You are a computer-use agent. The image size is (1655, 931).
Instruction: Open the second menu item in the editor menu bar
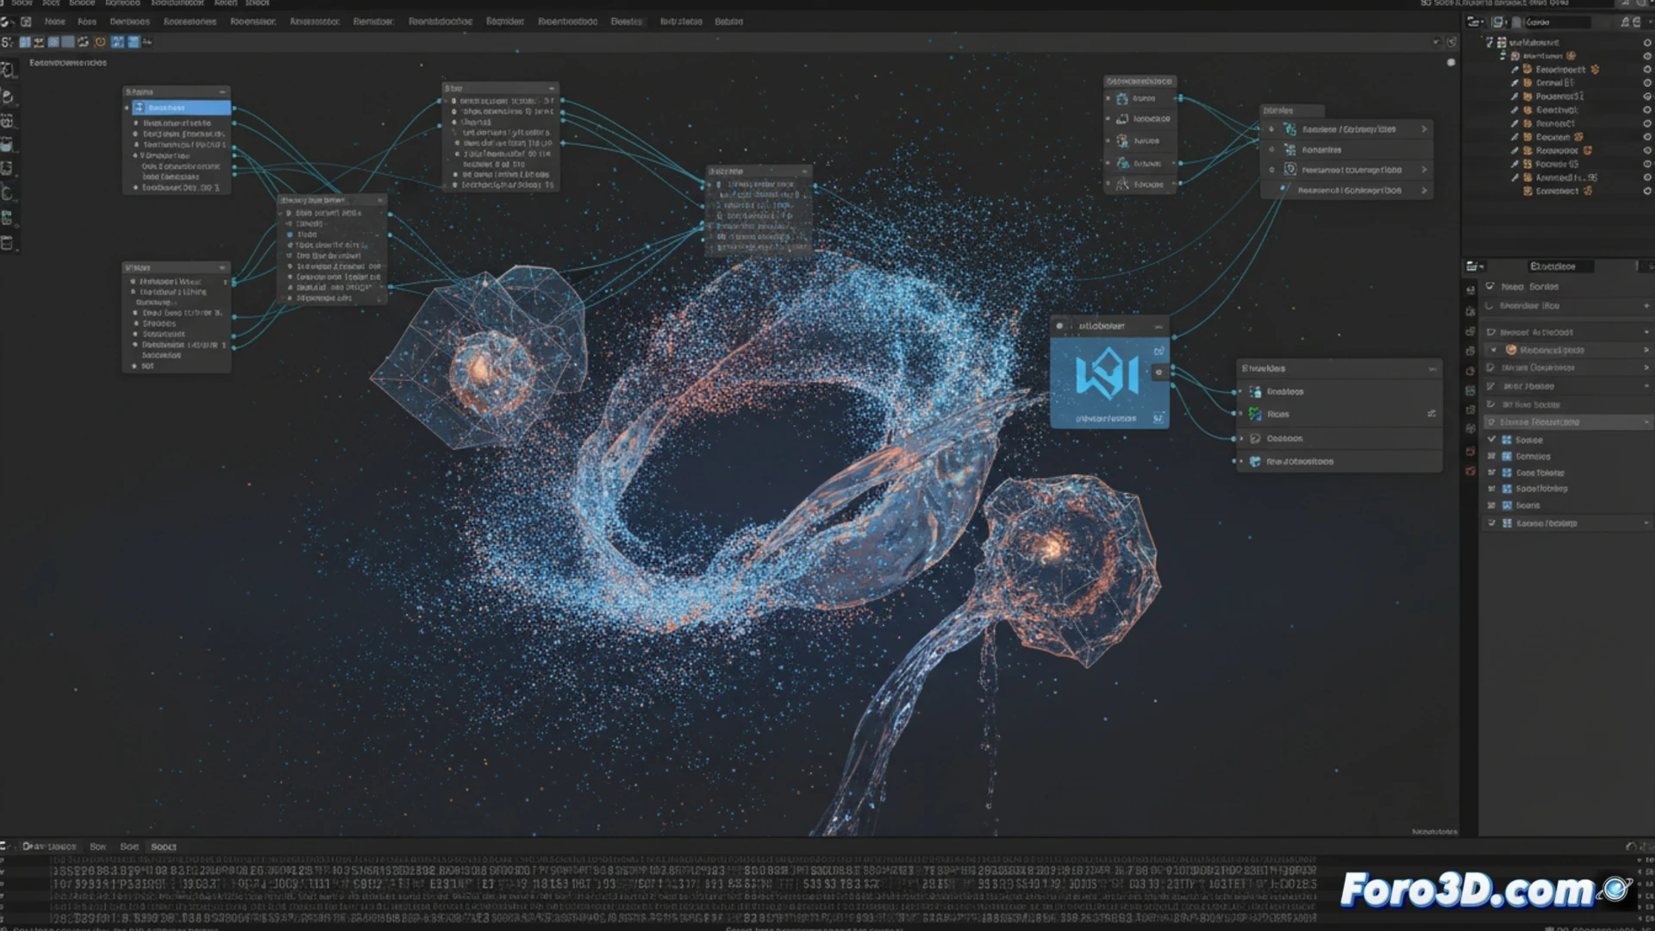(87, 22)
